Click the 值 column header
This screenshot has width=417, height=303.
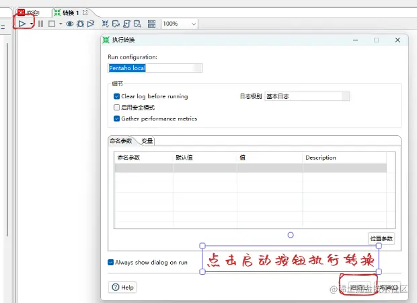click(270, 158)
